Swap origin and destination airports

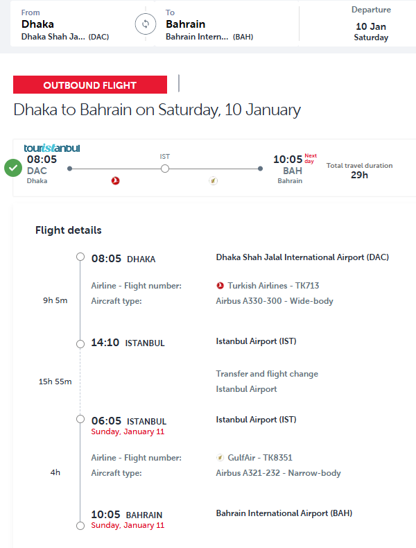[x=146, y=24]
